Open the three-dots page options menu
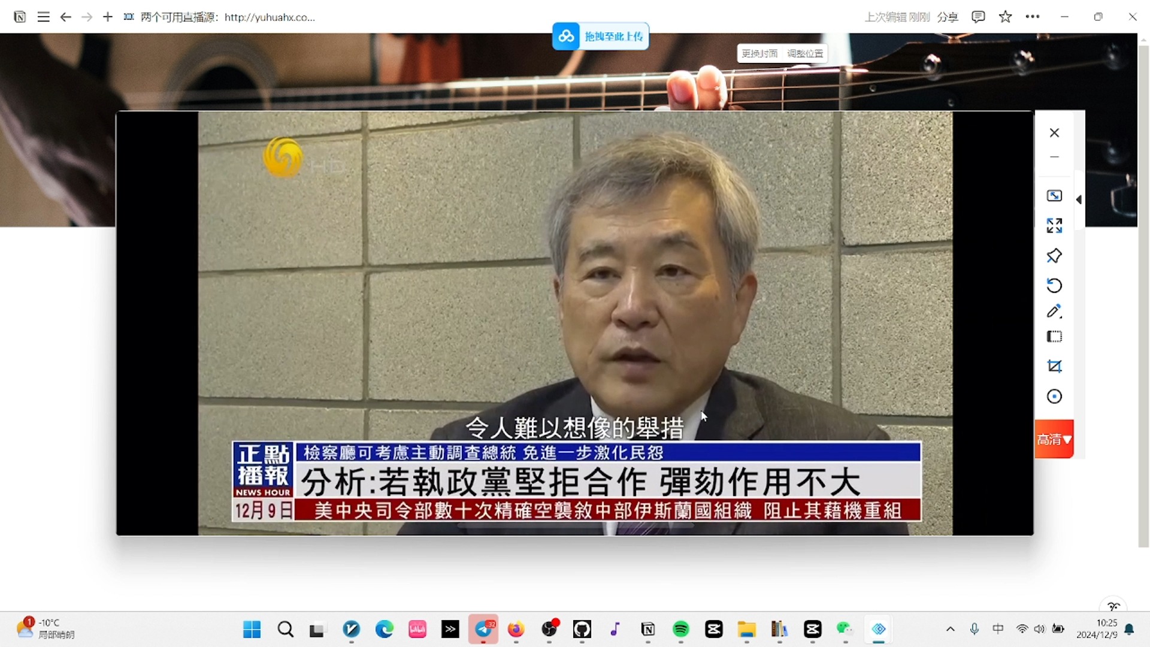 [1033, 17]
